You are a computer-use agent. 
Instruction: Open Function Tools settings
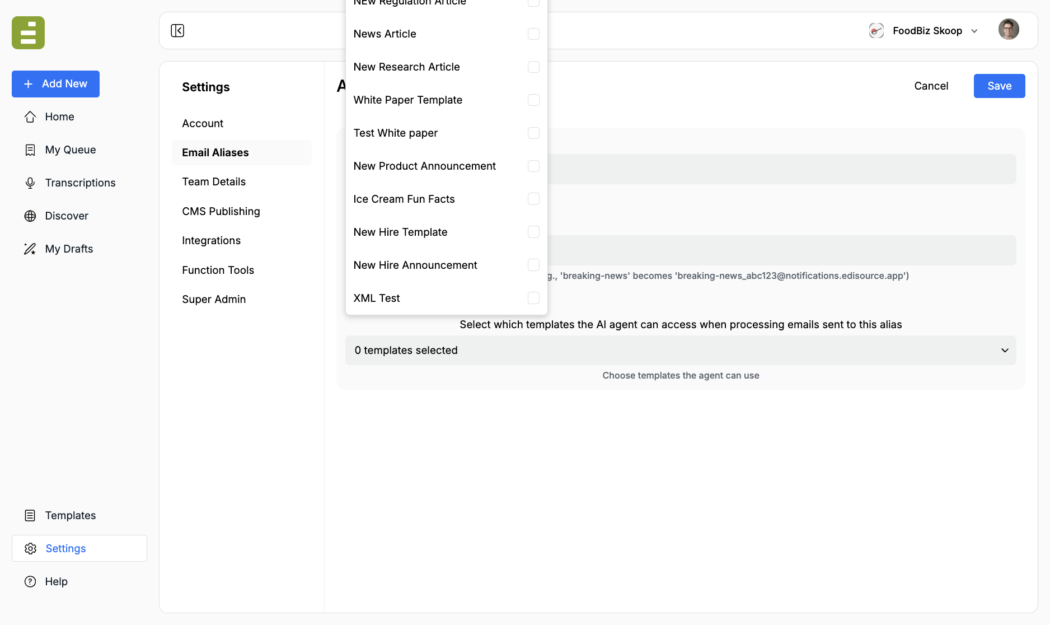tap(218, 270)
